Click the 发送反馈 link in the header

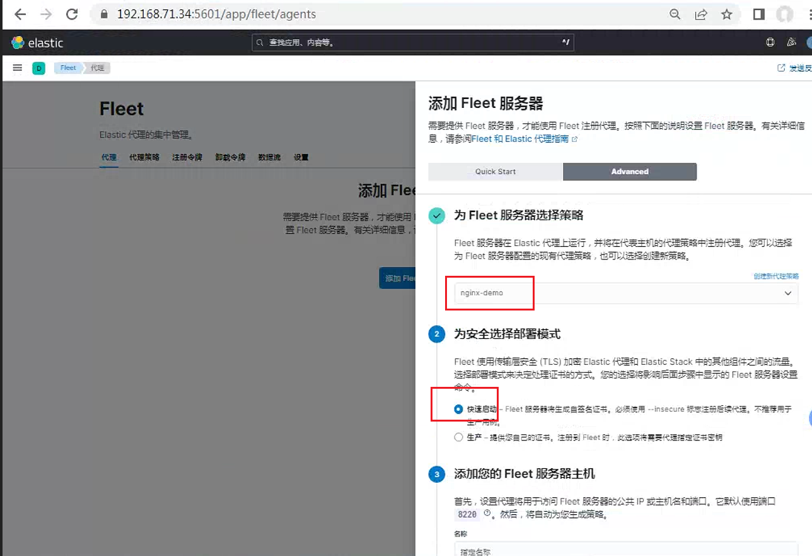tap(795, 68)
